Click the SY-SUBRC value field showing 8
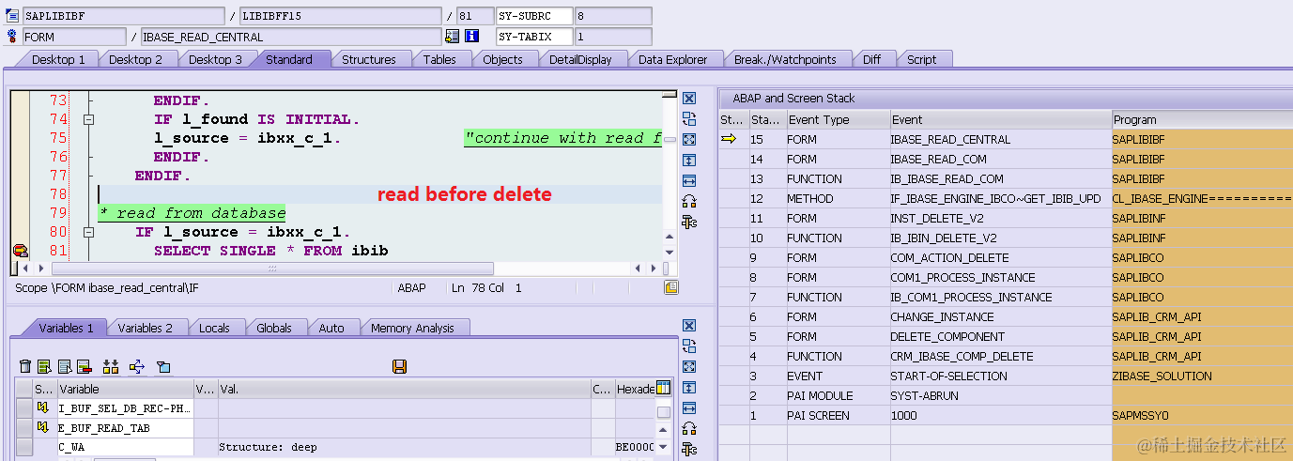 point(612,16)
